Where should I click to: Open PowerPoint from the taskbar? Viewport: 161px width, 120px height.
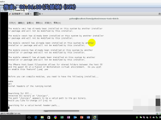coord(82,117)
